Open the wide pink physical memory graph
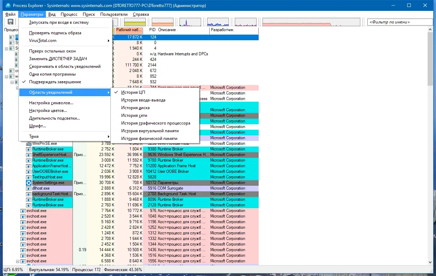 coord(311,22)
